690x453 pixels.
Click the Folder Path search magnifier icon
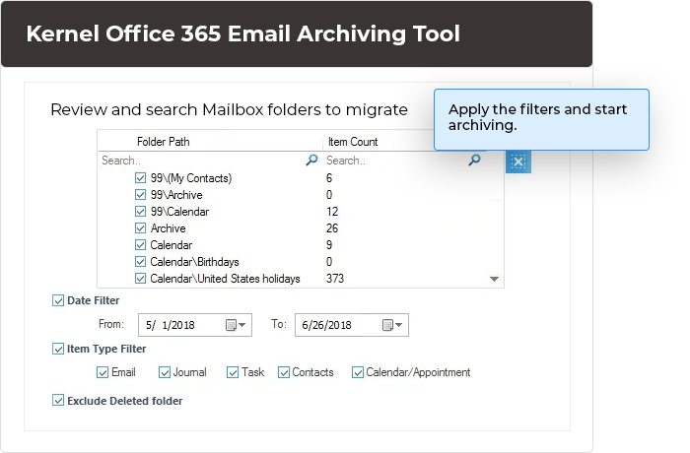pyautogui.click(x=311, y=161)
